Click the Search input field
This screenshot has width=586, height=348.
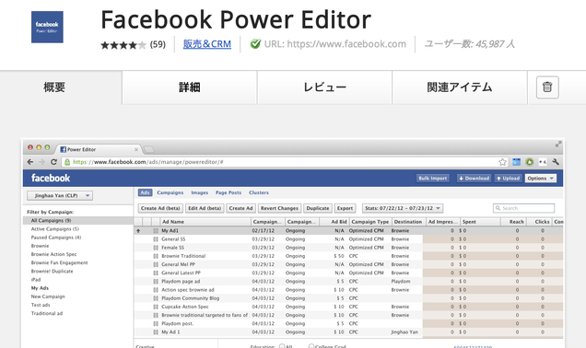(x=523, y=208)
